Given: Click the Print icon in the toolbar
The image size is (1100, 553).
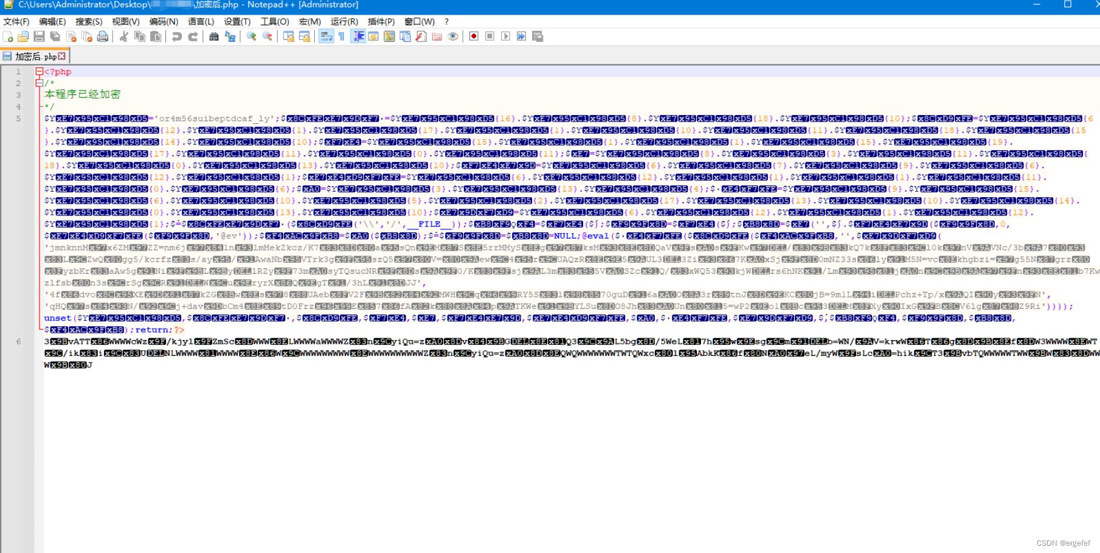Looking at the screenshot, I should click(x=103, y=37).
